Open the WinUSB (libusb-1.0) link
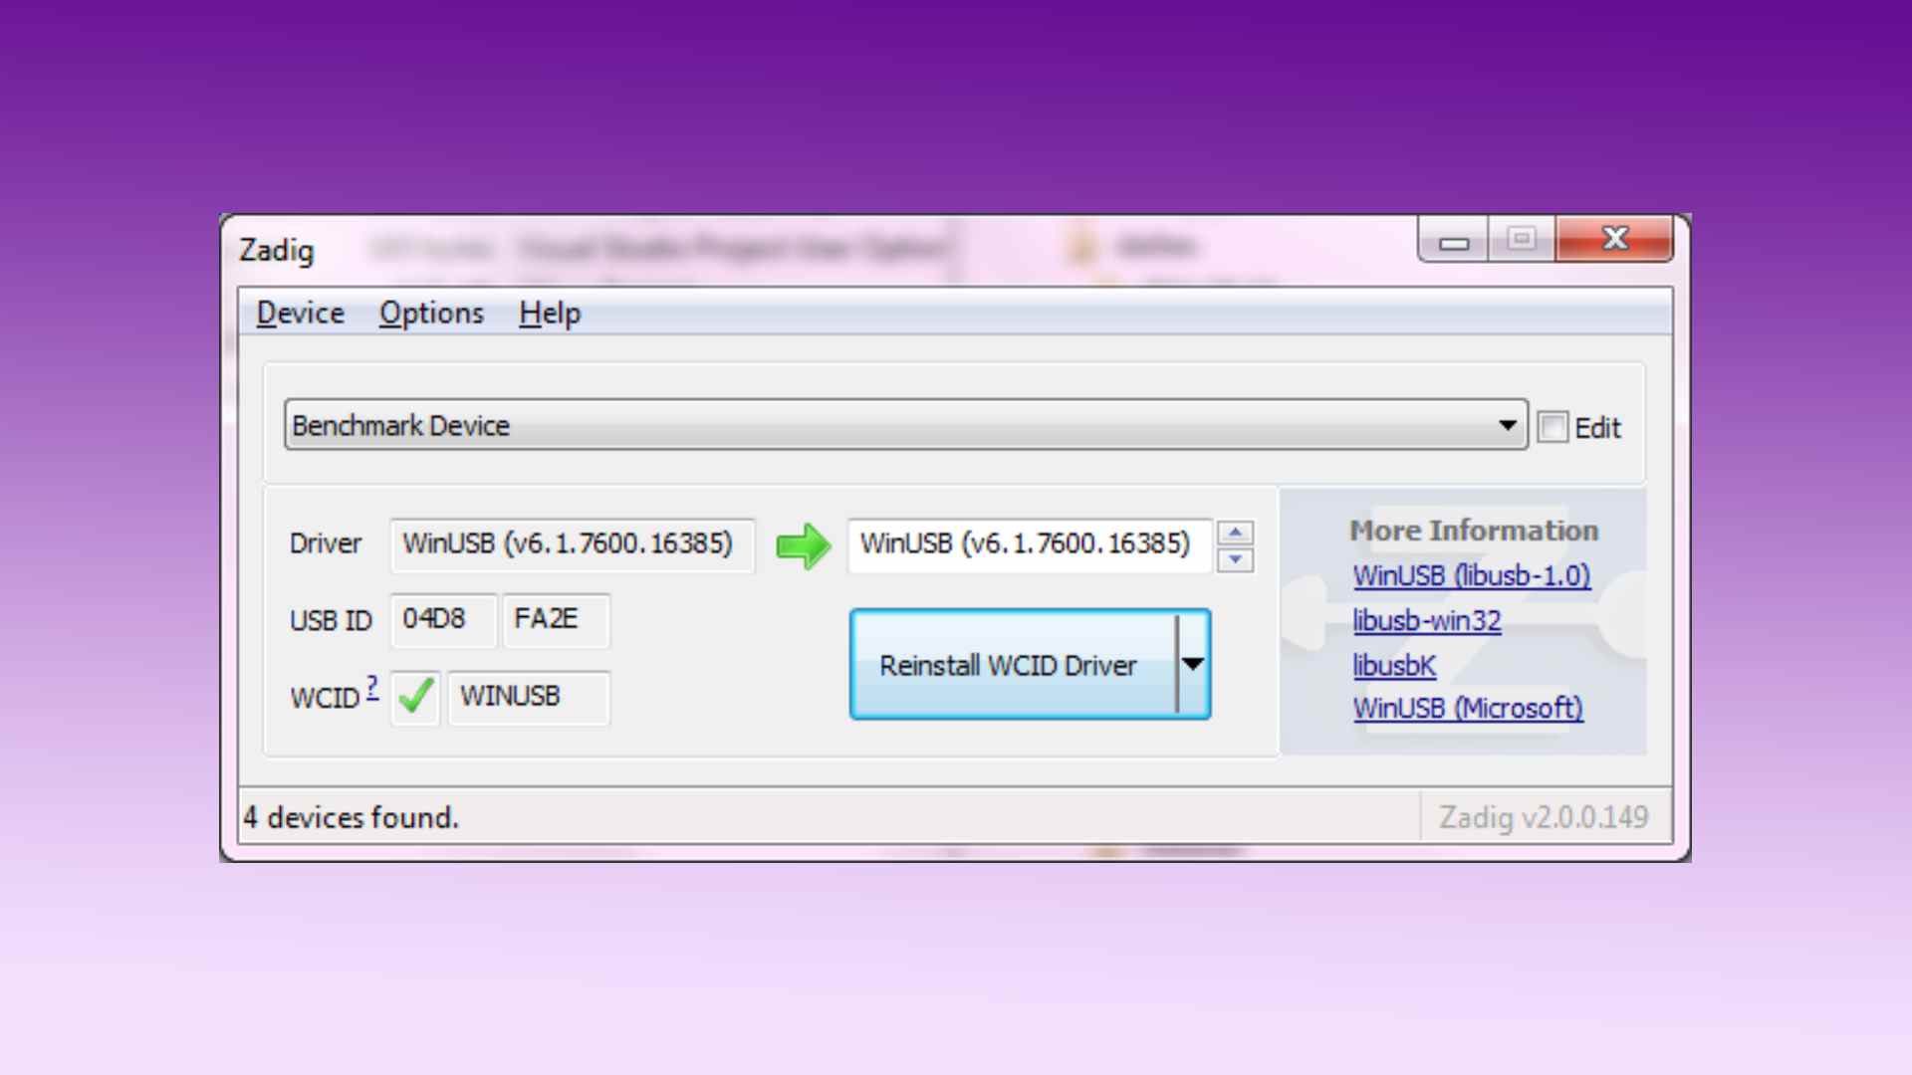This screenshot has height=1075, width=1912. (x=1472, y=576)
